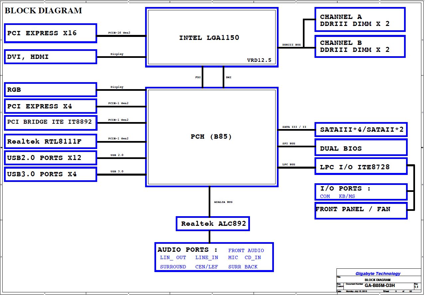Click the CHANNEL A DDRIII DIMM block
Viewport: 425px width, 296px height.
[x=360, y=20]
